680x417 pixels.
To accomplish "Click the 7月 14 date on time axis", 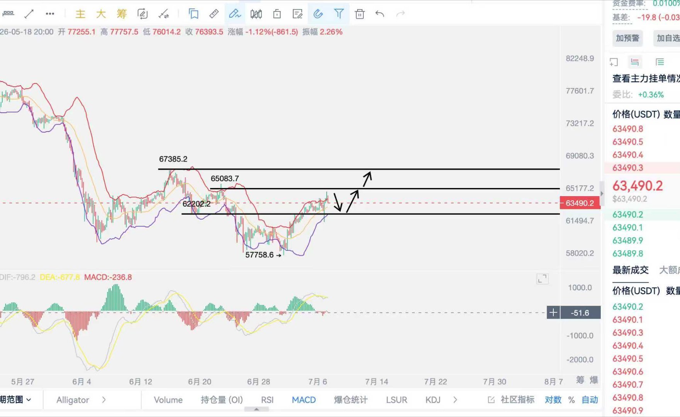I will click(x=376, y=382).
